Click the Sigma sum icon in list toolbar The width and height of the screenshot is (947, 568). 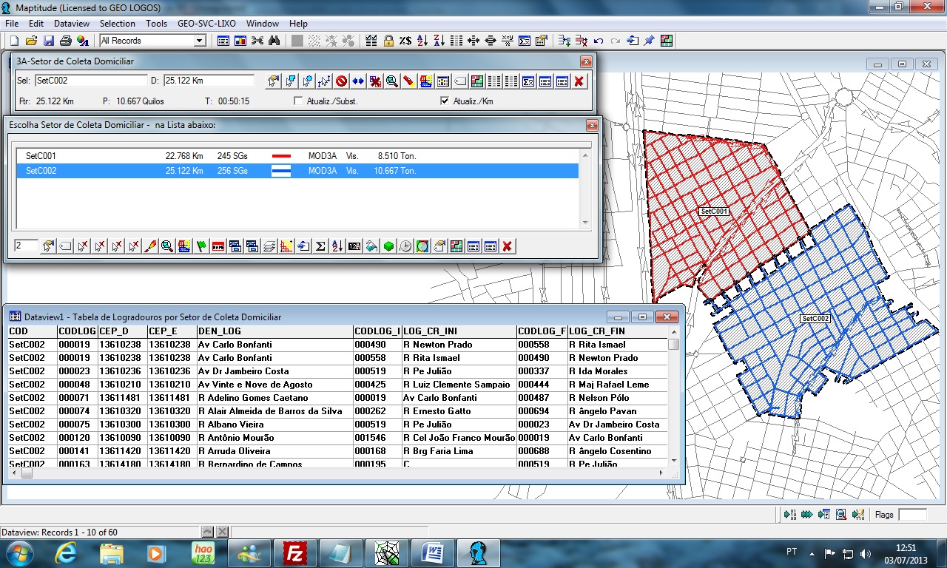(x=320, y=246)
